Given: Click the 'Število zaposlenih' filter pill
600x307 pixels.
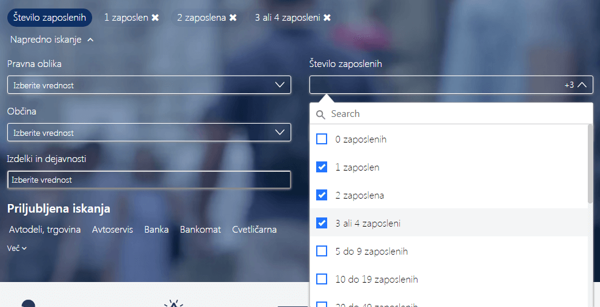Looking at the screenshot, I should click(49, 18).
